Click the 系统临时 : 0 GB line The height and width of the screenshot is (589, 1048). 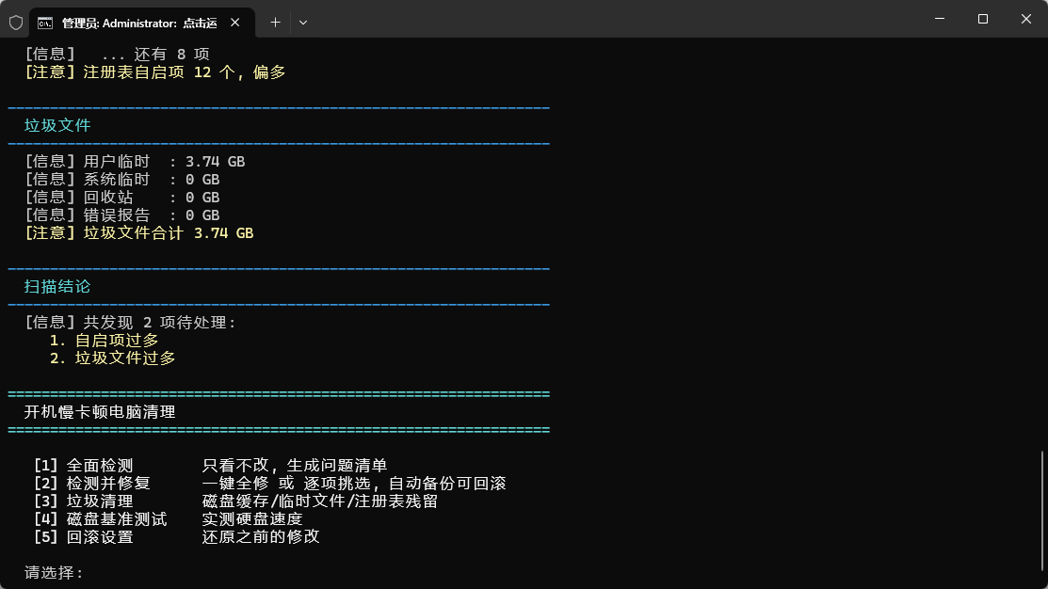[122, 180]
